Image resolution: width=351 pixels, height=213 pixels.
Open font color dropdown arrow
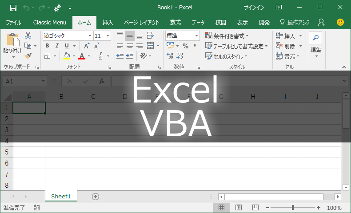(89, 56)
